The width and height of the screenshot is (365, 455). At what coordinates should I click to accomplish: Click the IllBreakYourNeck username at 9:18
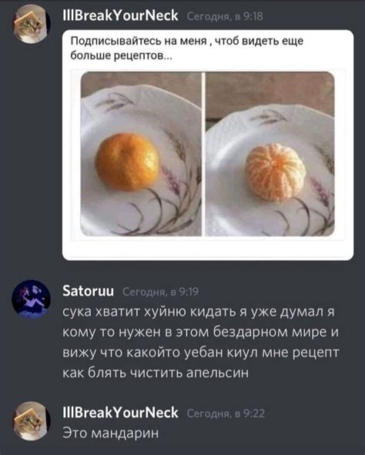(120, 15)
